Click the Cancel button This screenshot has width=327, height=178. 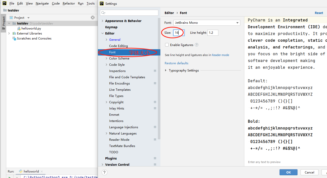[310, 172]
